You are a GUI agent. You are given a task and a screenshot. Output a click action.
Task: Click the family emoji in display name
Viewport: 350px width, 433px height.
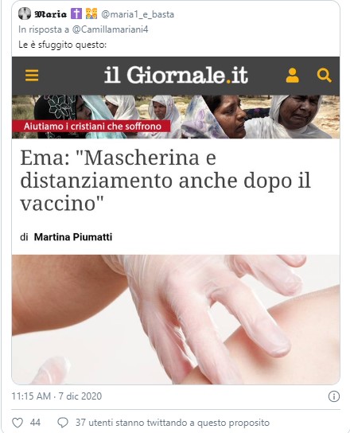91,14
